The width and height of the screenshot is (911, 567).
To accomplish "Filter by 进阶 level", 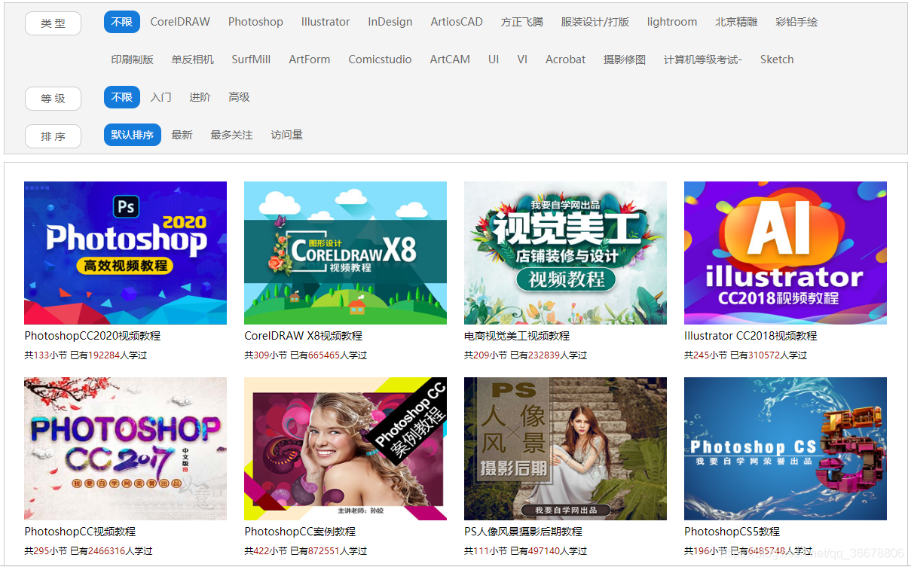I will pos(200,97).
